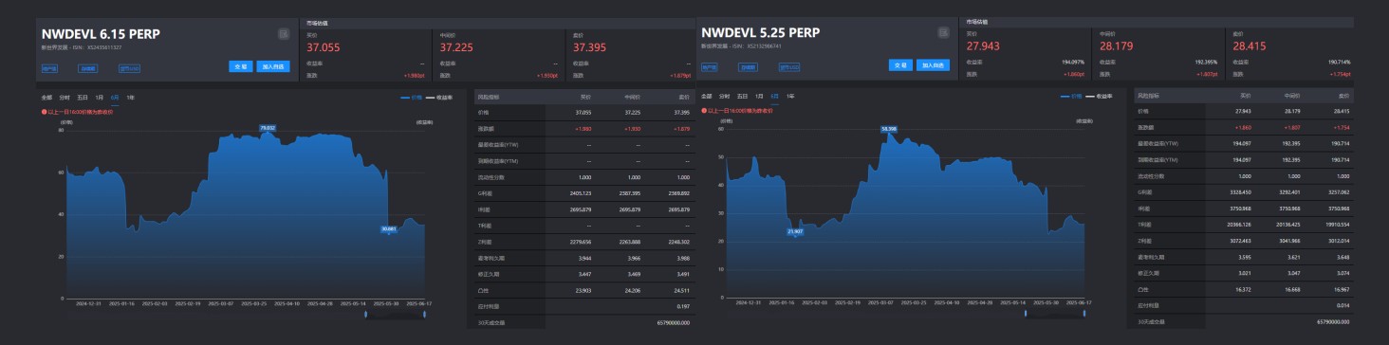The width and height of the screenshot is (1389, 345).
Task: Click the 79.052 peak marker on the left chart
Action: click(267, 128)
